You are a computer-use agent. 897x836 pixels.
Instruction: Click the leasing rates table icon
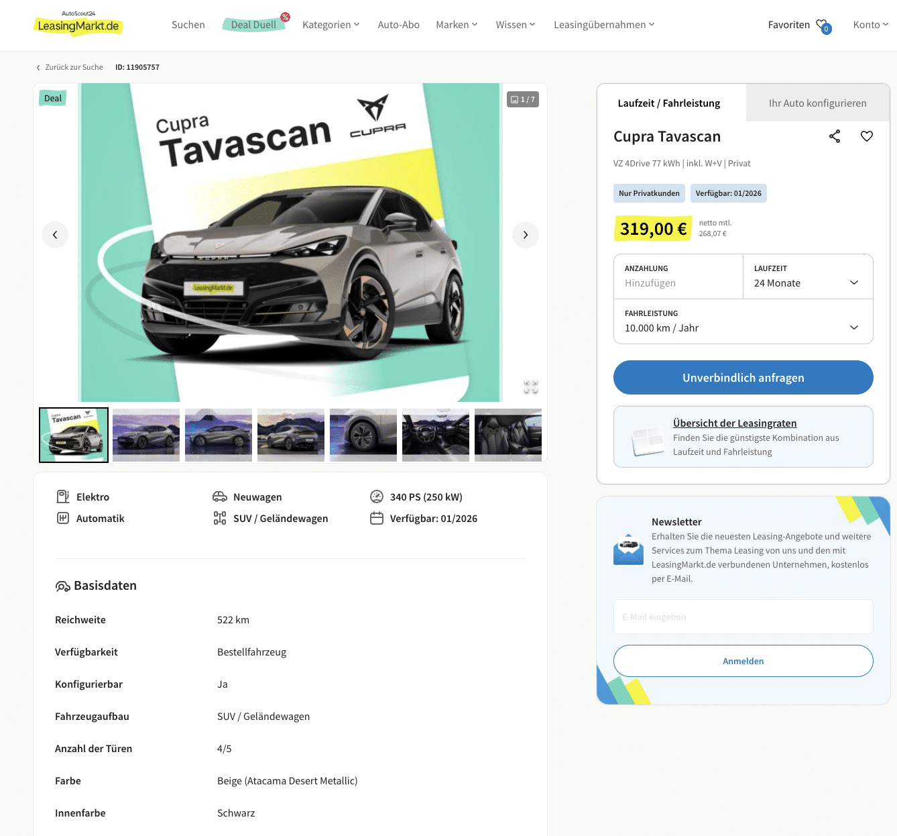[x=648, y=441]
